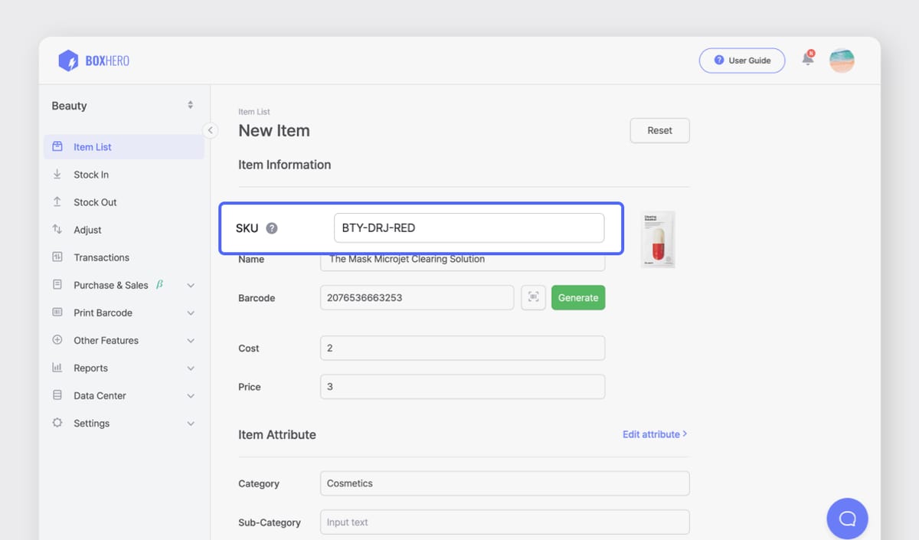Open the chat support bubble
Screen dimensions: 919x540
(x=847, y=519)
